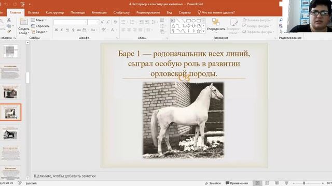The image size is (332, 186).
Task: Toggle text shadow S formatting
Action: pos(73,30)
